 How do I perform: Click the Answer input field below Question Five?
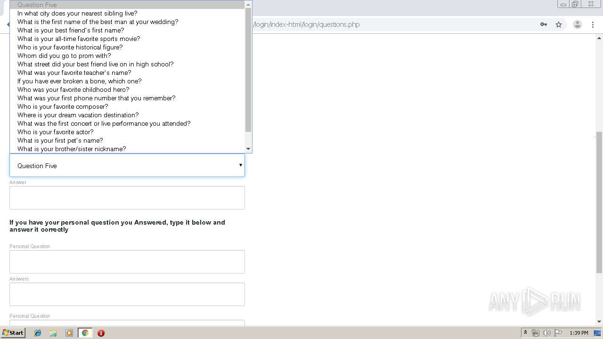(x=127, y=198)
